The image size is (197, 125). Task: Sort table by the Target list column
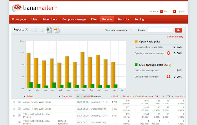pos(66,96)
